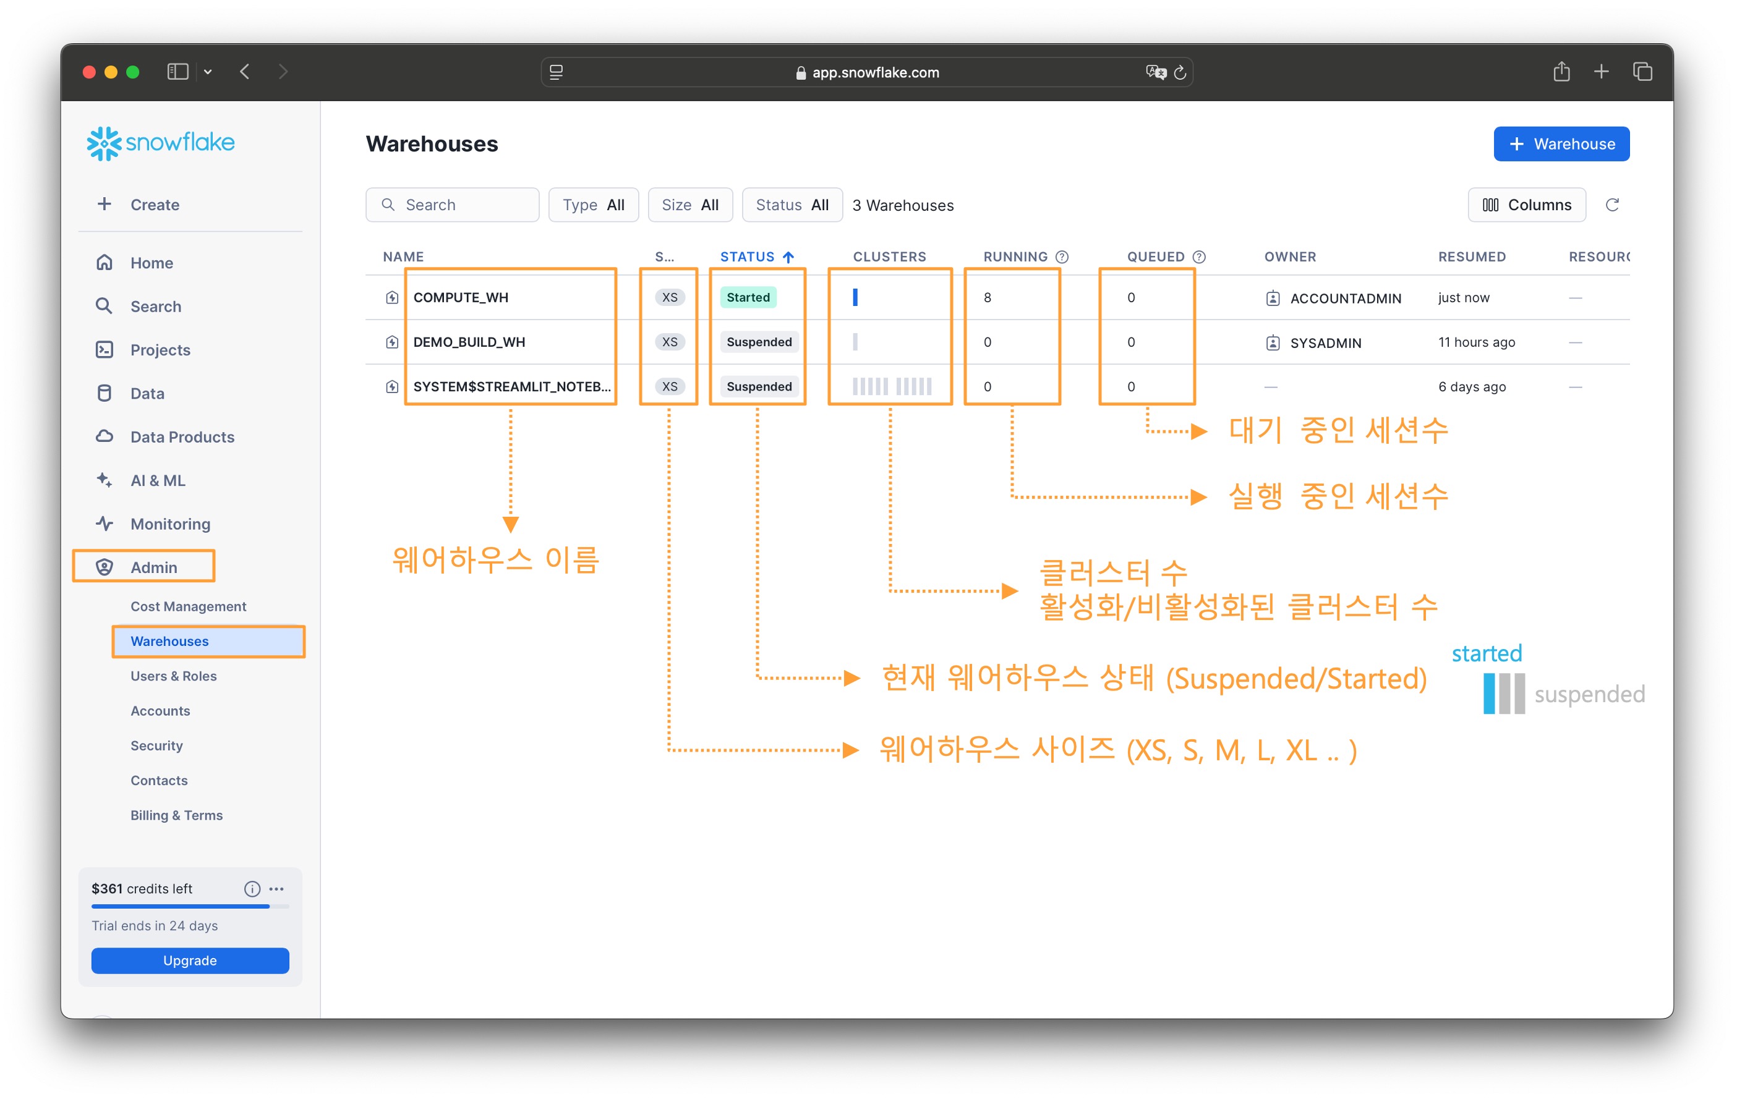Open Monitoring in the sidebar
Screen dimensions: 1737x1099
click(x=170, y=524)
